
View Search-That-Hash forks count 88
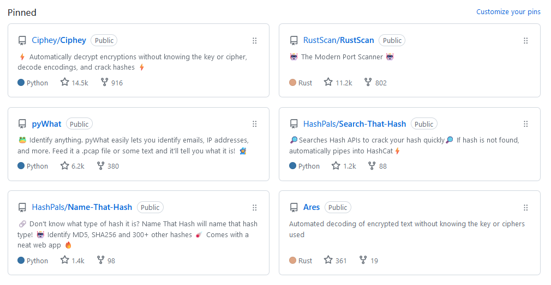(377, 166)
